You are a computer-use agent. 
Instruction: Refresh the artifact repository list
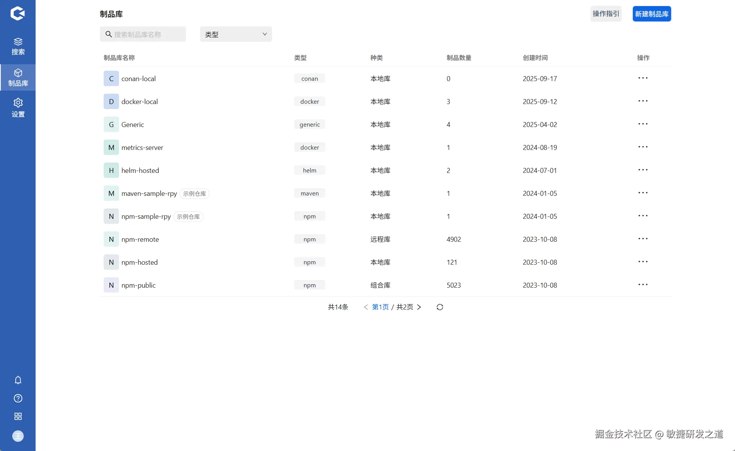[x=440, y=307]
